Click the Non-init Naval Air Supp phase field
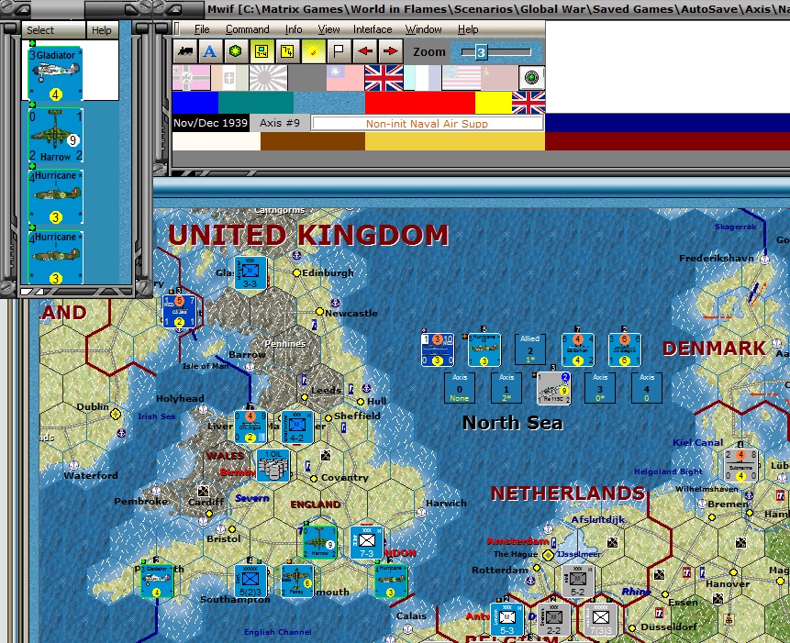The image size is (790, 643). [427, 123]
